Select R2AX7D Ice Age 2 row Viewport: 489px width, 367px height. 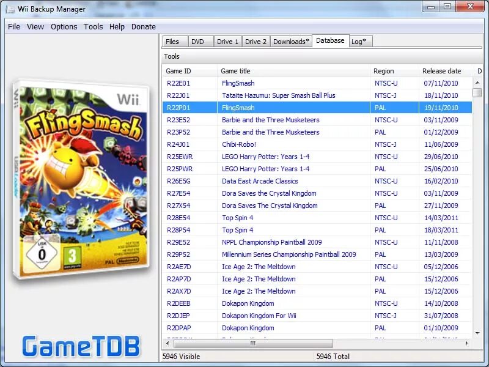coord(317,291)
